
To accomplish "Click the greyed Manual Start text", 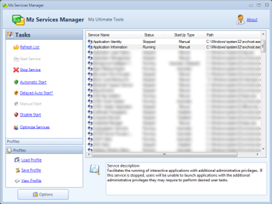I will [x=31, y=104].
